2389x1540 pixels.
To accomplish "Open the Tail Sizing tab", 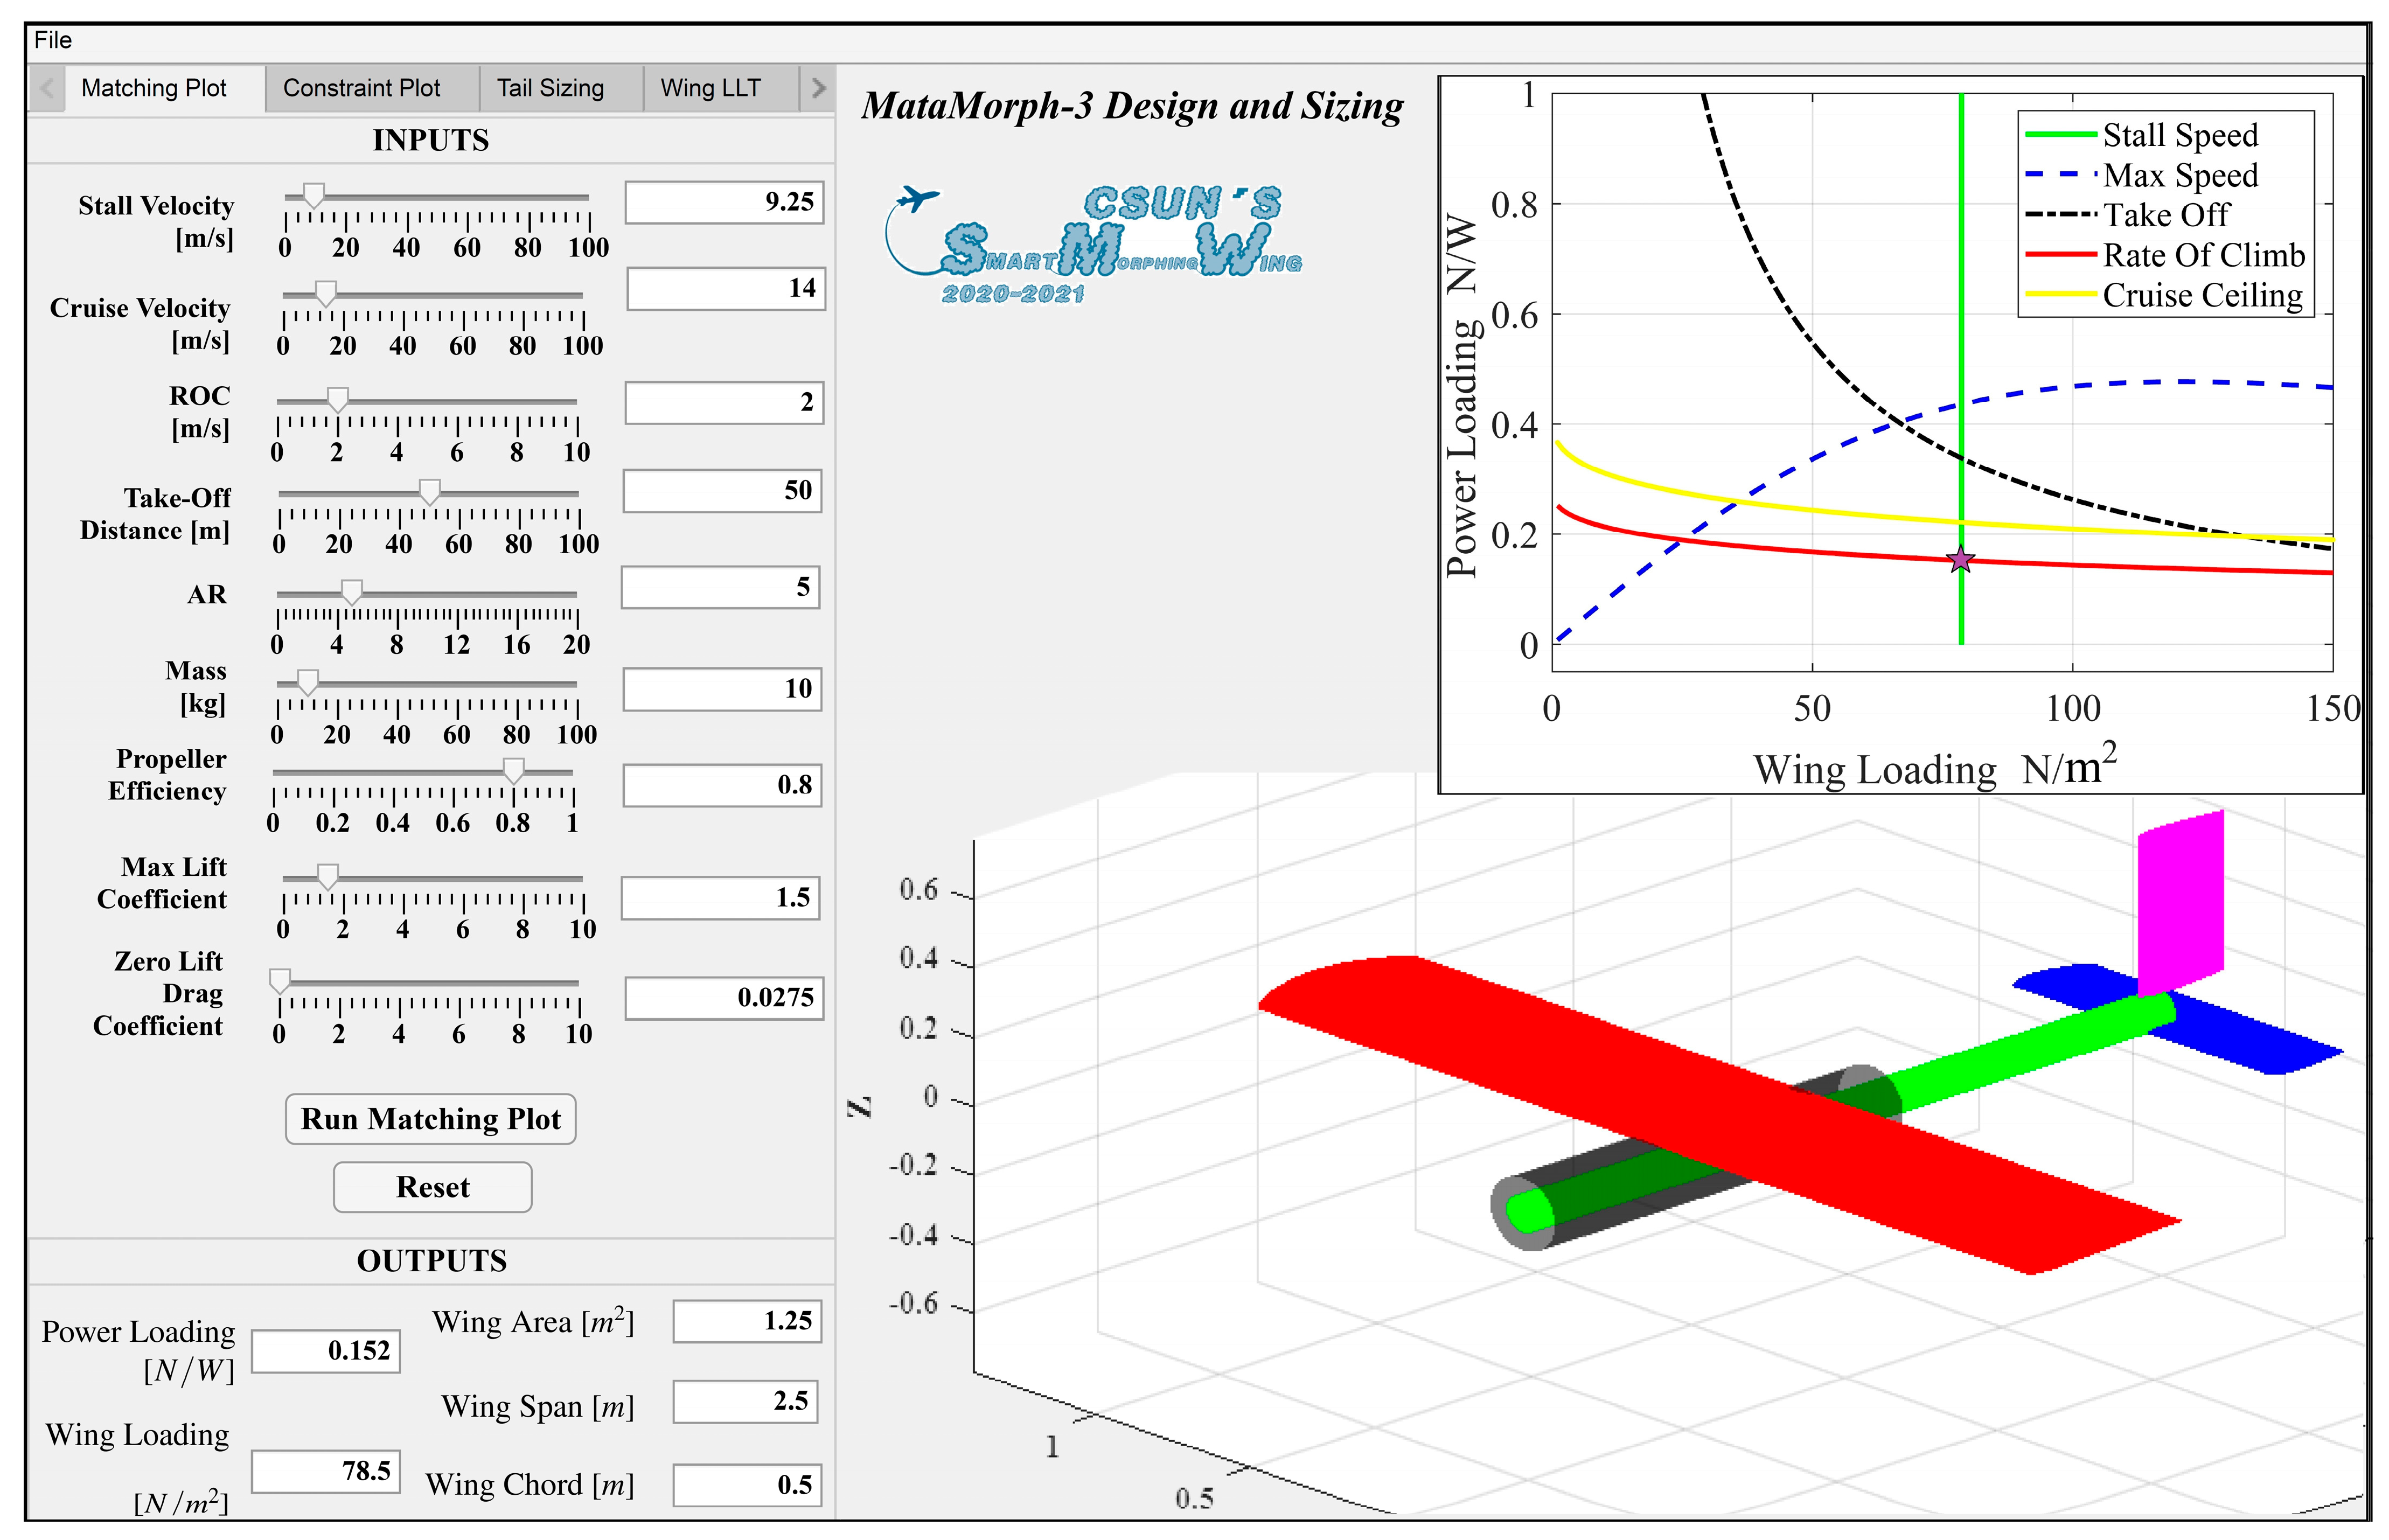I will coord(550,88).
